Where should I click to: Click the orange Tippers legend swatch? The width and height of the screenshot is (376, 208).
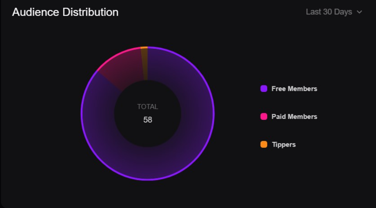pos(264,145)
